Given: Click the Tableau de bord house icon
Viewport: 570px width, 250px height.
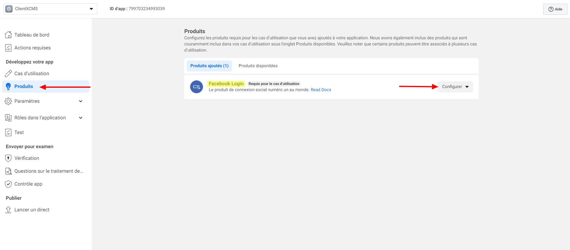Looking at the screenshot, I should click(x=8, y=35).
